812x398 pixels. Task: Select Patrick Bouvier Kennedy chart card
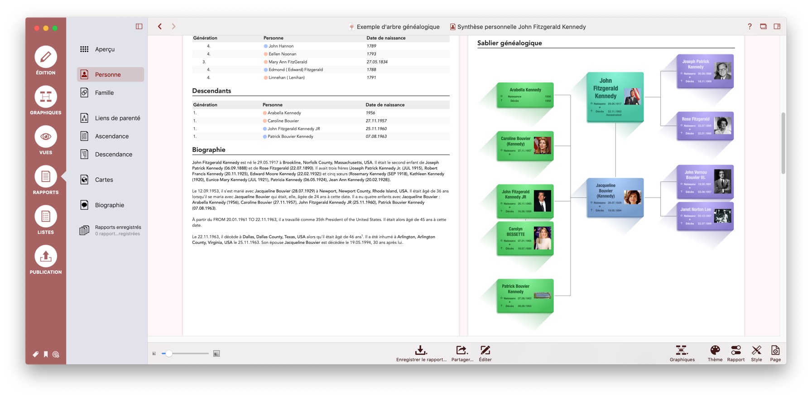coord(525,296)
